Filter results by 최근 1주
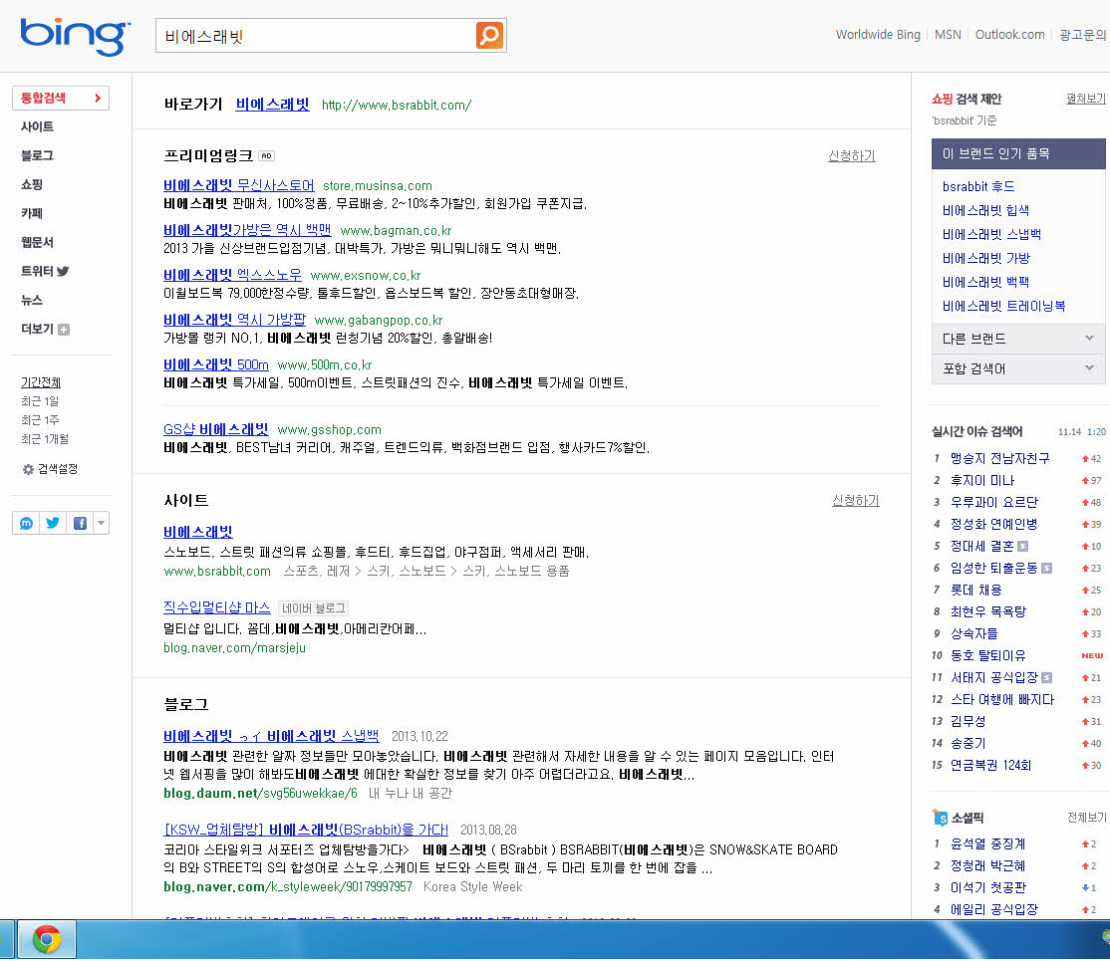 (x=40, y=420)
